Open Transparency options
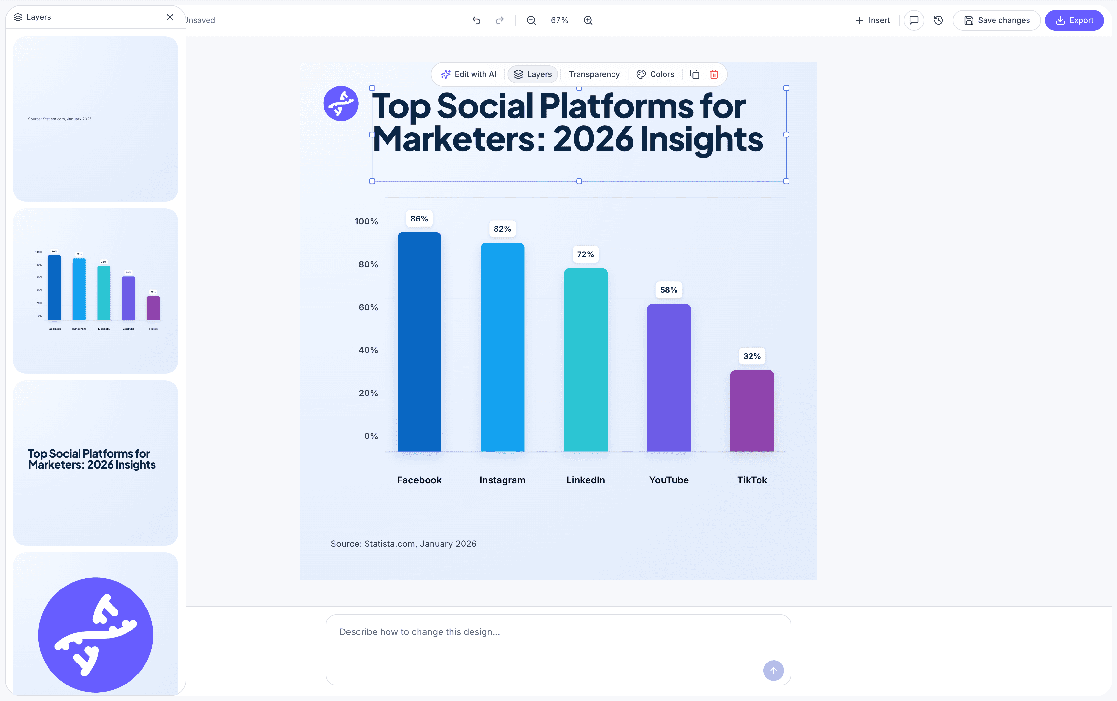1117x701 pixels. [x=594, y=74]
